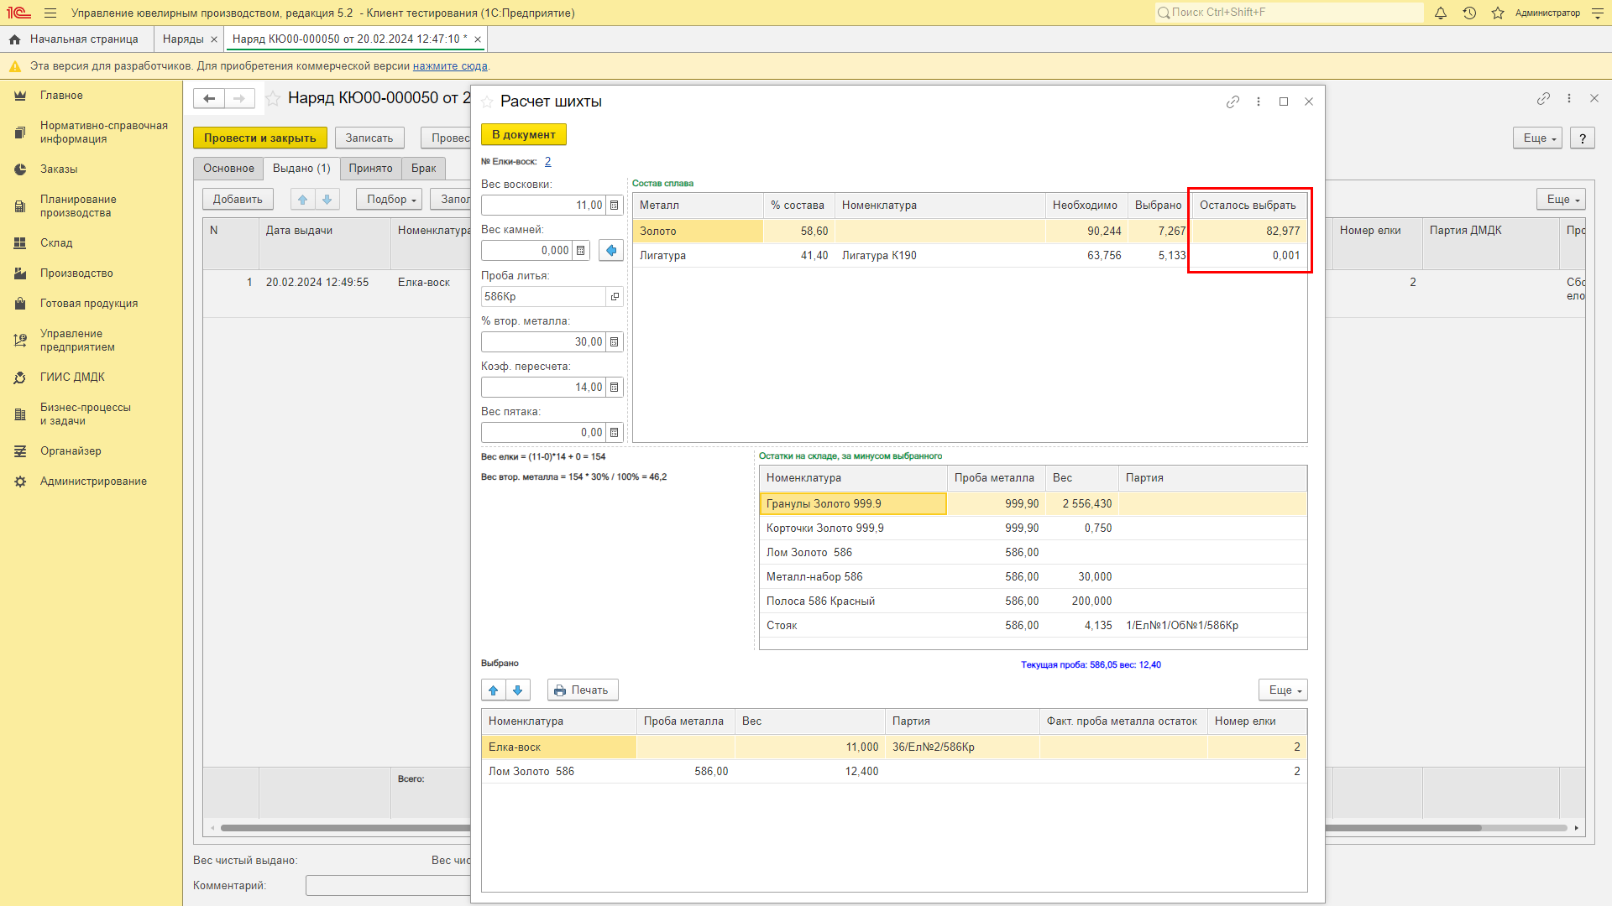Select the Лигатура К190 row
1612x906 pixels.
click(970, 256)
